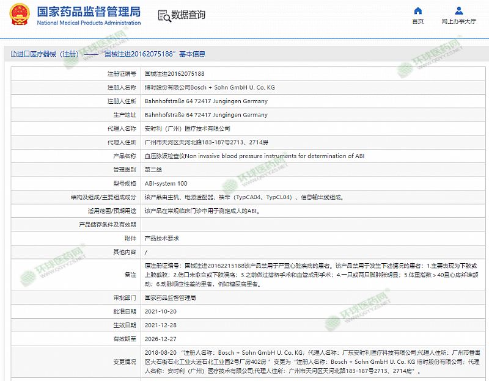The width and height of the screenshot is (489, 381).
Task: Click the document icon before 进口医疗器械
Action: (13, 54)
